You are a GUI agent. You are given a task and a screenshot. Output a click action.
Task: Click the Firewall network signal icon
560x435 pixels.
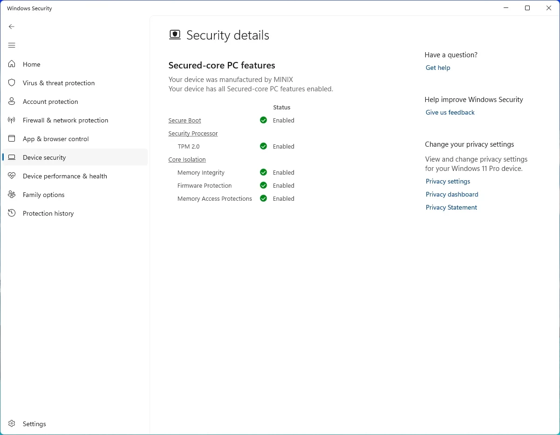[12, 120]
